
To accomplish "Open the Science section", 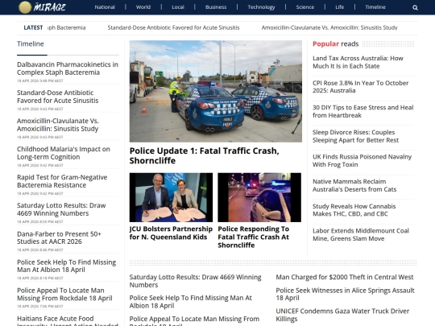I will pyautogui.click(x=304, y=7).
